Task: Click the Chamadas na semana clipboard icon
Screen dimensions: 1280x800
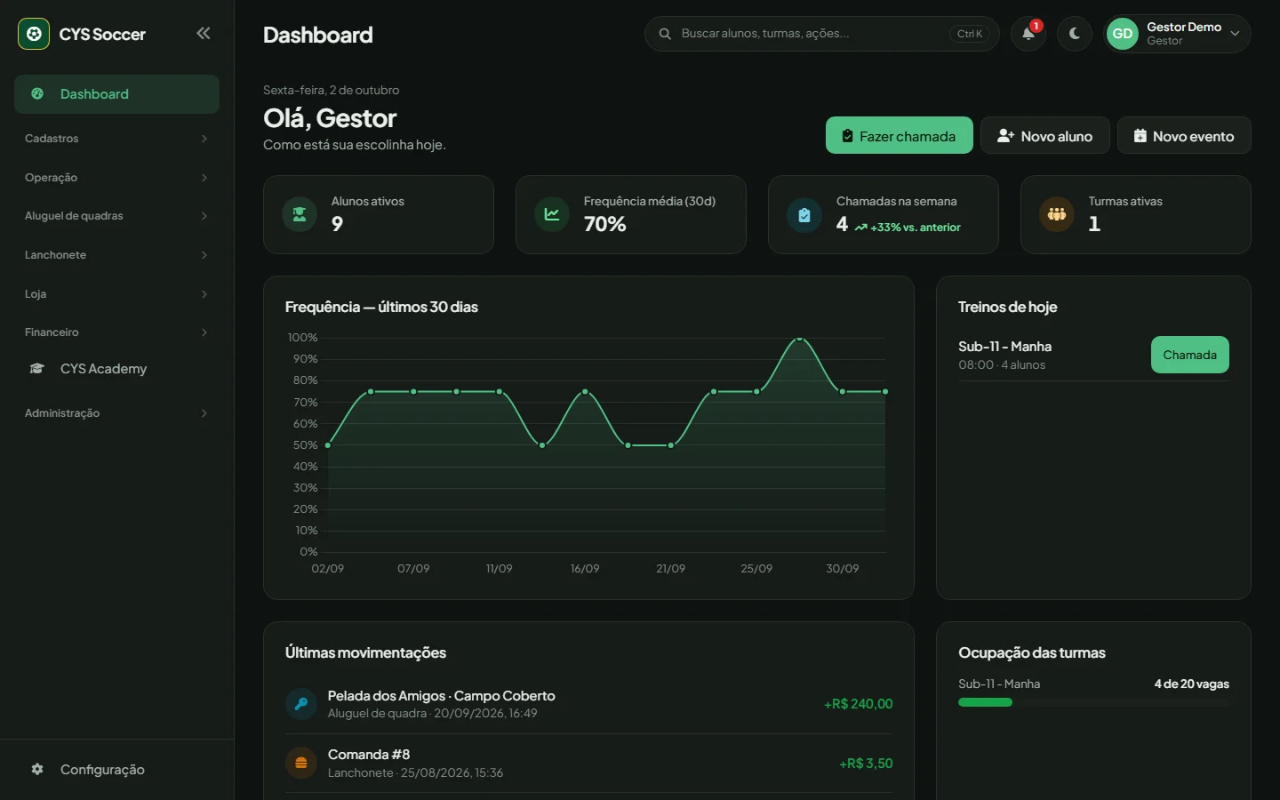Action: [x=804, y=214]
